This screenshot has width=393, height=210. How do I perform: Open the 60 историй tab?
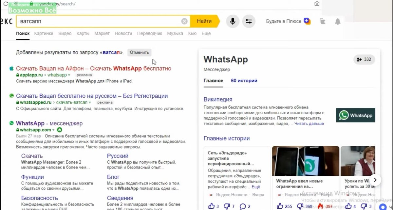click(244, 81)
